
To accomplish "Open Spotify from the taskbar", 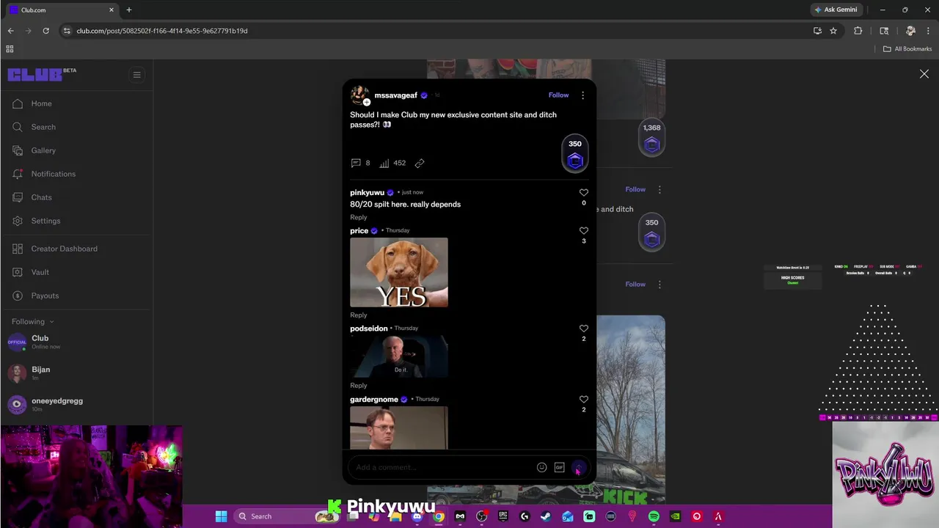I will point(654,516).
